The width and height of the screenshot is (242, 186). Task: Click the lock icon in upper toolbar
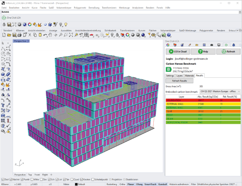click(4, 25)
